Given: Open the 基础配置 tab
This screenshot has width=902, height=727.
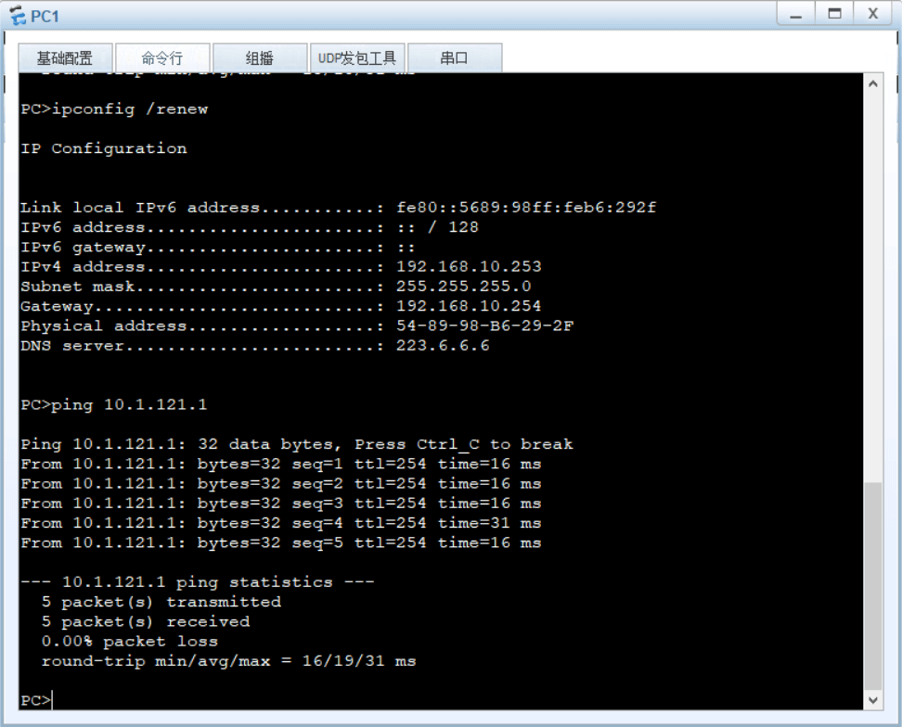Looking at the screenshot, I should pyautogui.click(x=65, y=58).
